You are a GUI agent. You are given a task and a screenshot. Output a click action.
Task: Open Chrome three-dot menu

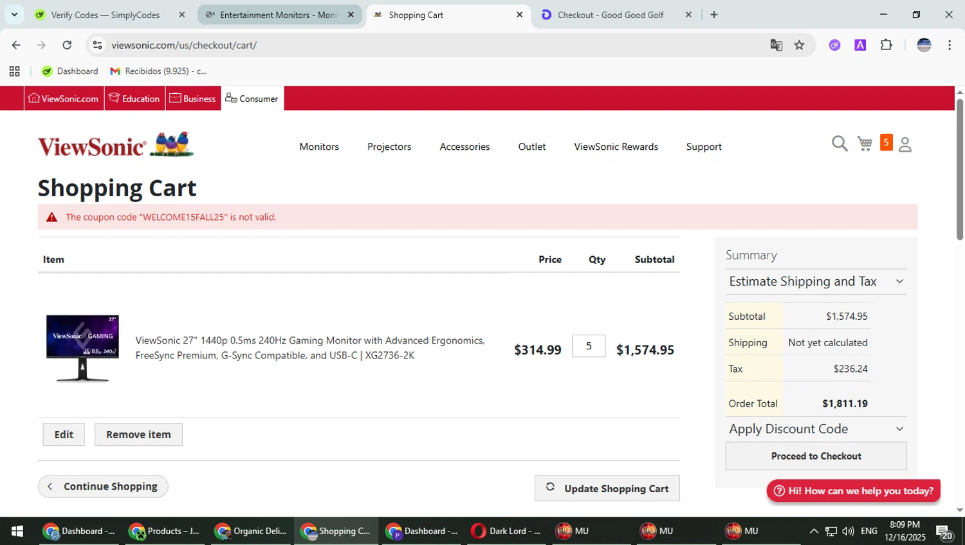coord(950,45)
